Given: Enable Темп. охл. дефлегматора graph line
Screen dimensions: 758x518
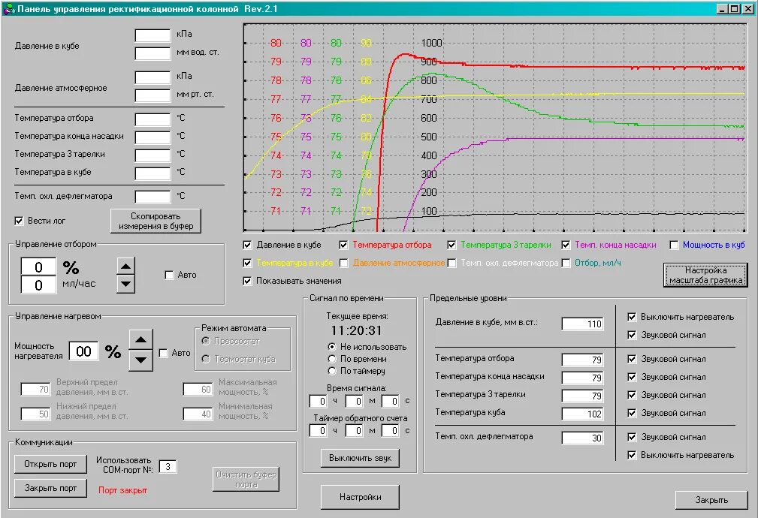Looking at the screenshot, I should tap(451, 263).
